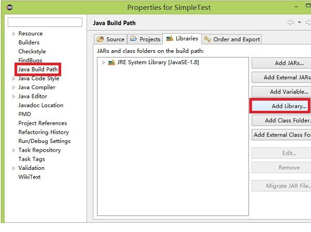Open the navigation history dropdown arrow

coord(300,22)
